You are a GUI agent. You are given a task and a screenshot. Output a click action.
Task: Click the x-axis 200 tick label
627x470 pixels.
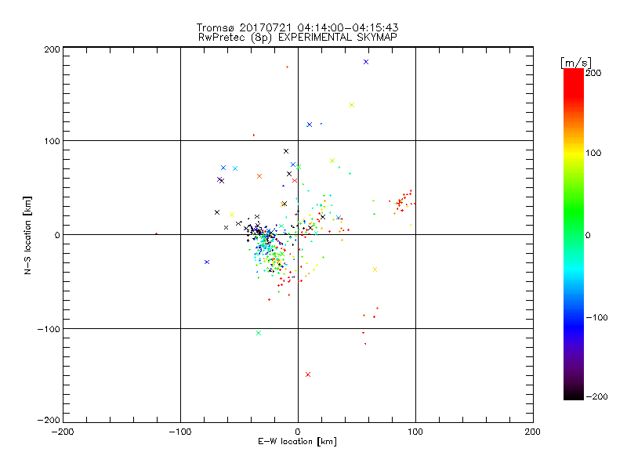coord(533,432)
